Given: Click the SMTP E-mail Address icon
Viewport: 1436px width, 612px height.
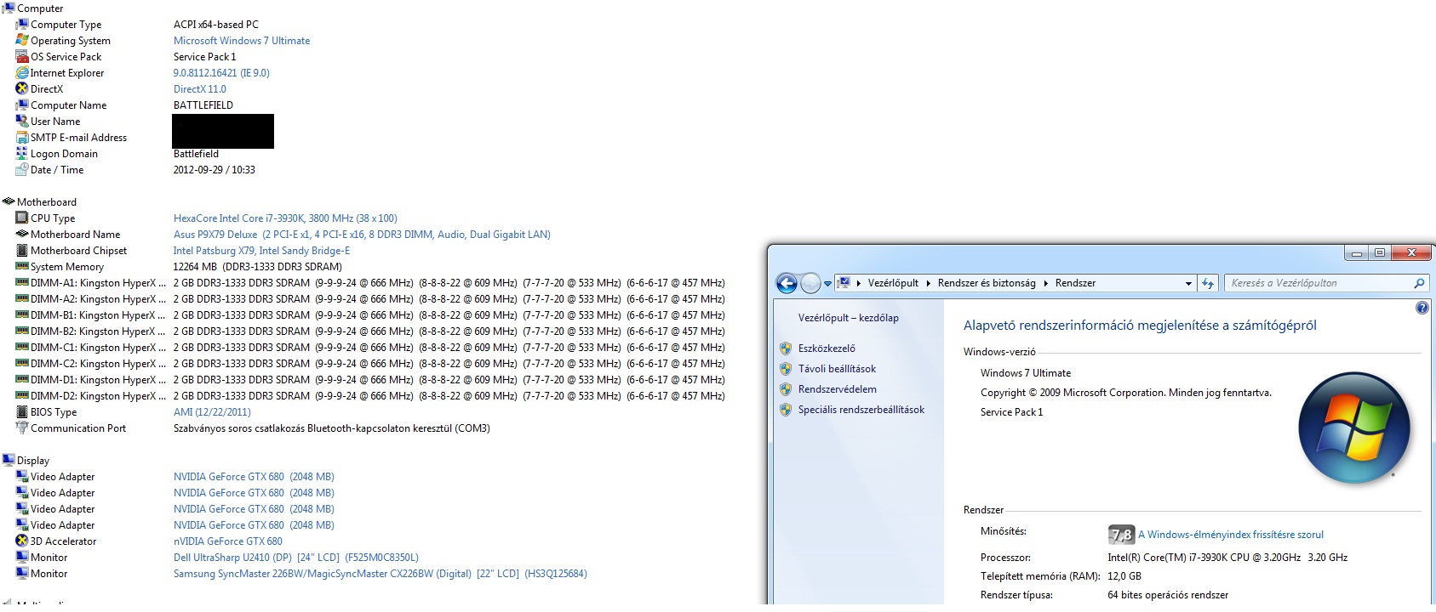Looking at the screenshot, I should 22,137.
